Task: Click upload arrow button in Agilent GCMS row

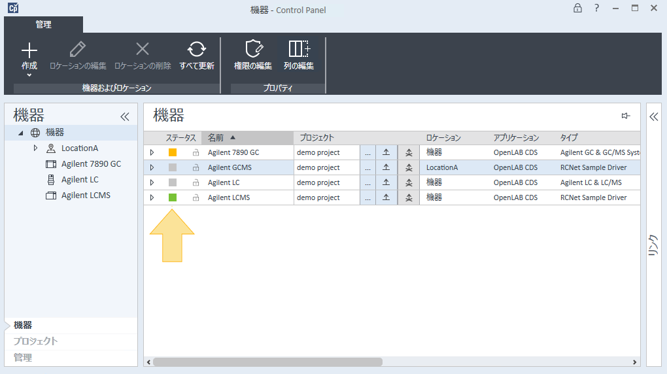Action: click(x=386, y=167)
